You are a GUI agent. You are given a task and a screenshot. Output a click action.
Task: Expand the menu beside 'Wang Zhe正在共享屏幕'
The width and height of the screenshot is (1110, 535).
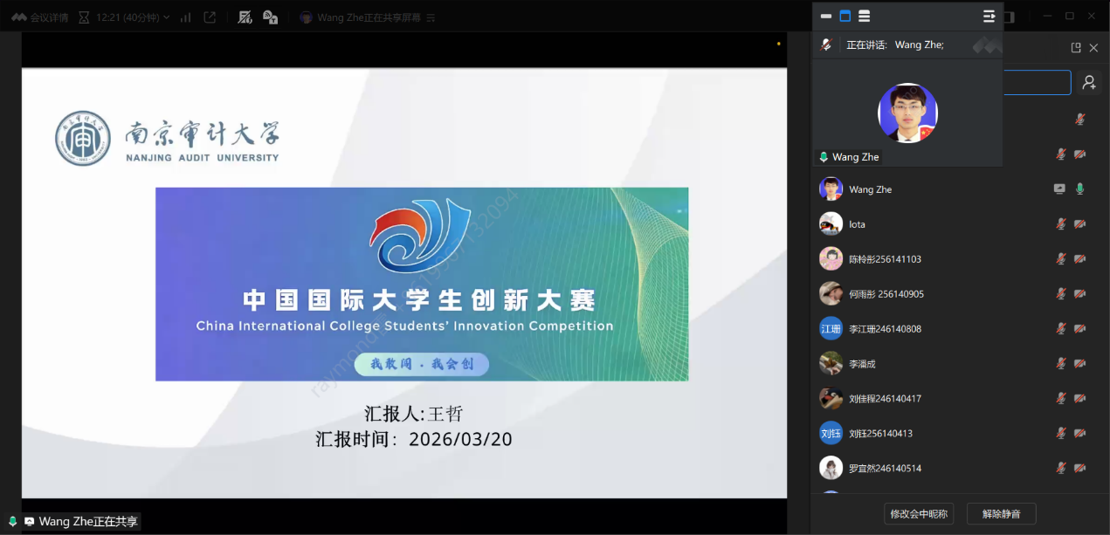[431, 17]
